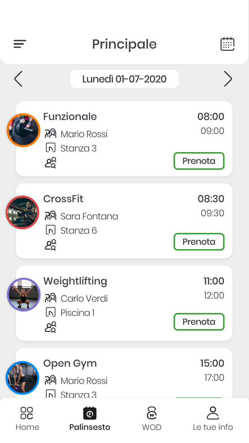This screenshot has width=249, height=443.
Task: Click the room icon beside Piscina 1
Action: coord(50,312)
